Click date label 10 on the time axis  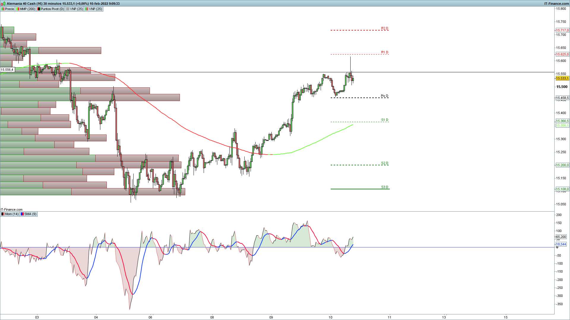click(x=330, y=317)
